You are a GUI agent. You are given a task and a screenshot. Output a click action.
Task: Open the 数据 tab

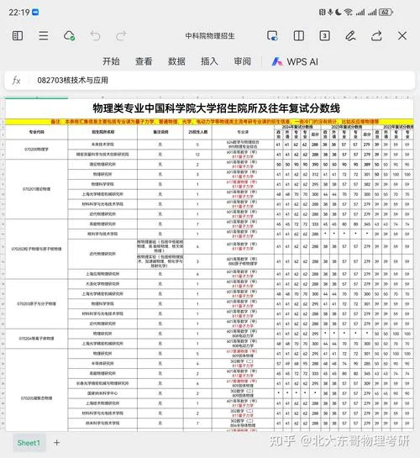(x=176, y=61)
